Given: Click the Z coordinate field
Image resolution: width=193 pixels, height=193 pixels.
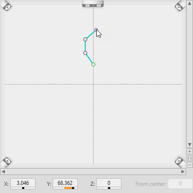Looking at the screenshot, I should click(x=109, y=183).
